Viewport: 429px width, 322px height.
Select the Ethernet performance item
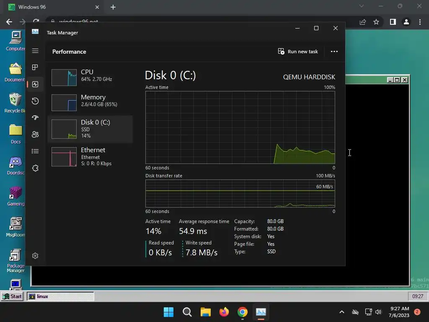tap(90, 157)
